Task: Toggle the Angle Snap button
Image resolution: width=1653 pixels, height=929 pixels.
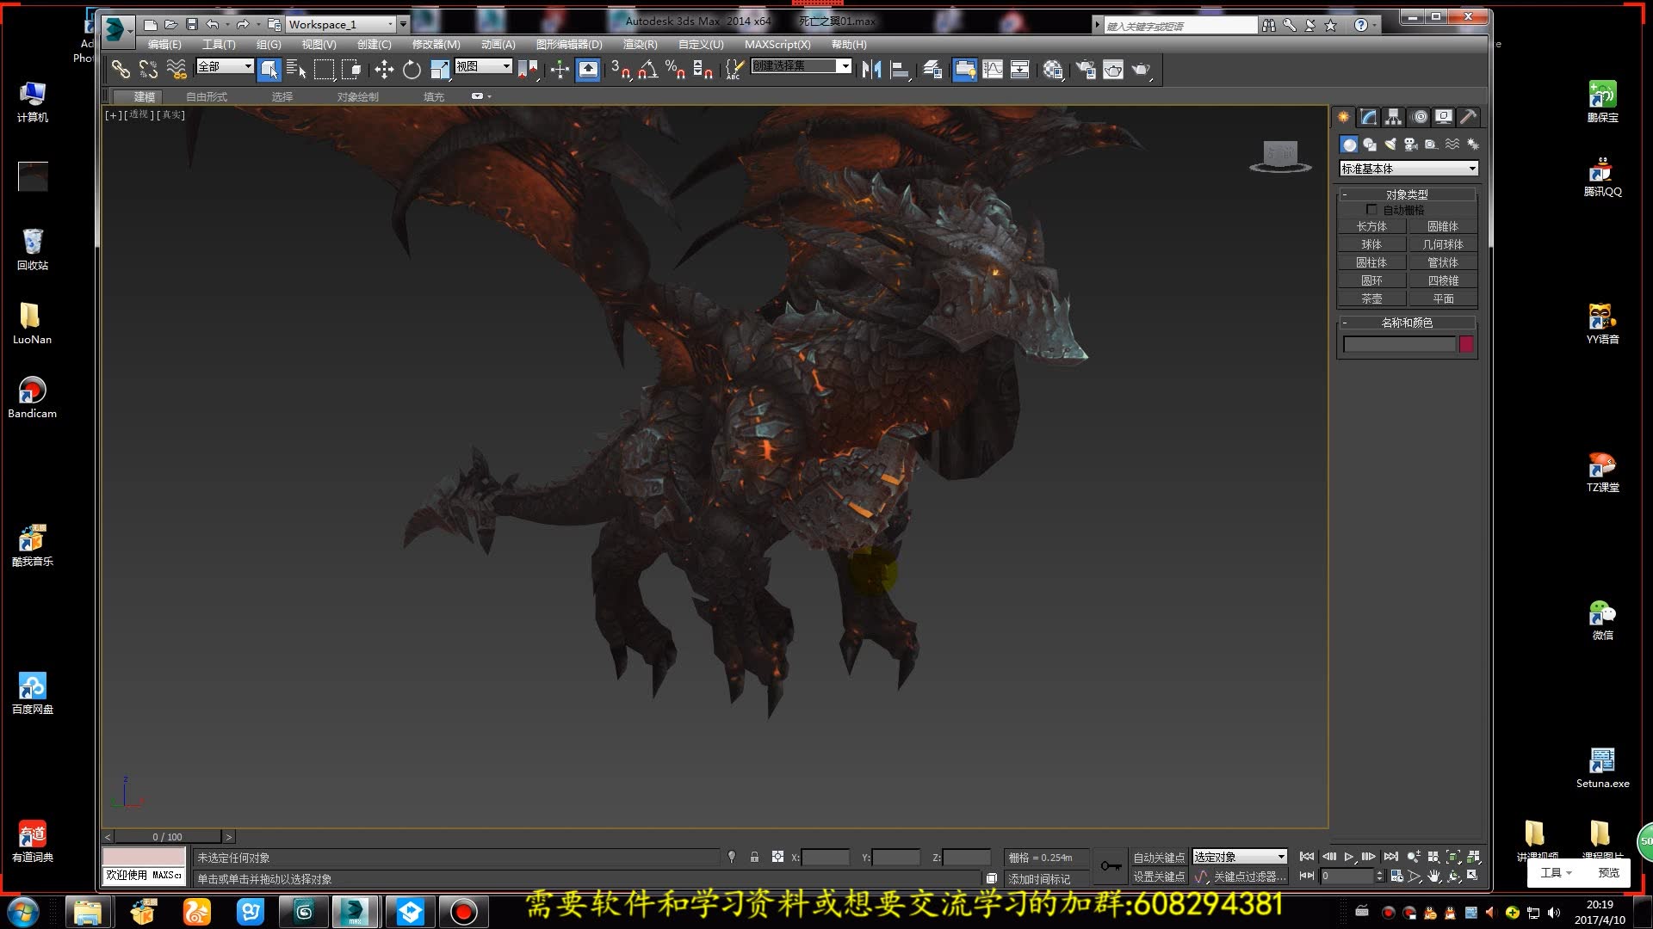Action: click(648, 70)
